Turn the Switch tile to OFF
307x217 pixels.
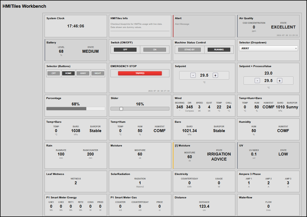pos(125,50)
